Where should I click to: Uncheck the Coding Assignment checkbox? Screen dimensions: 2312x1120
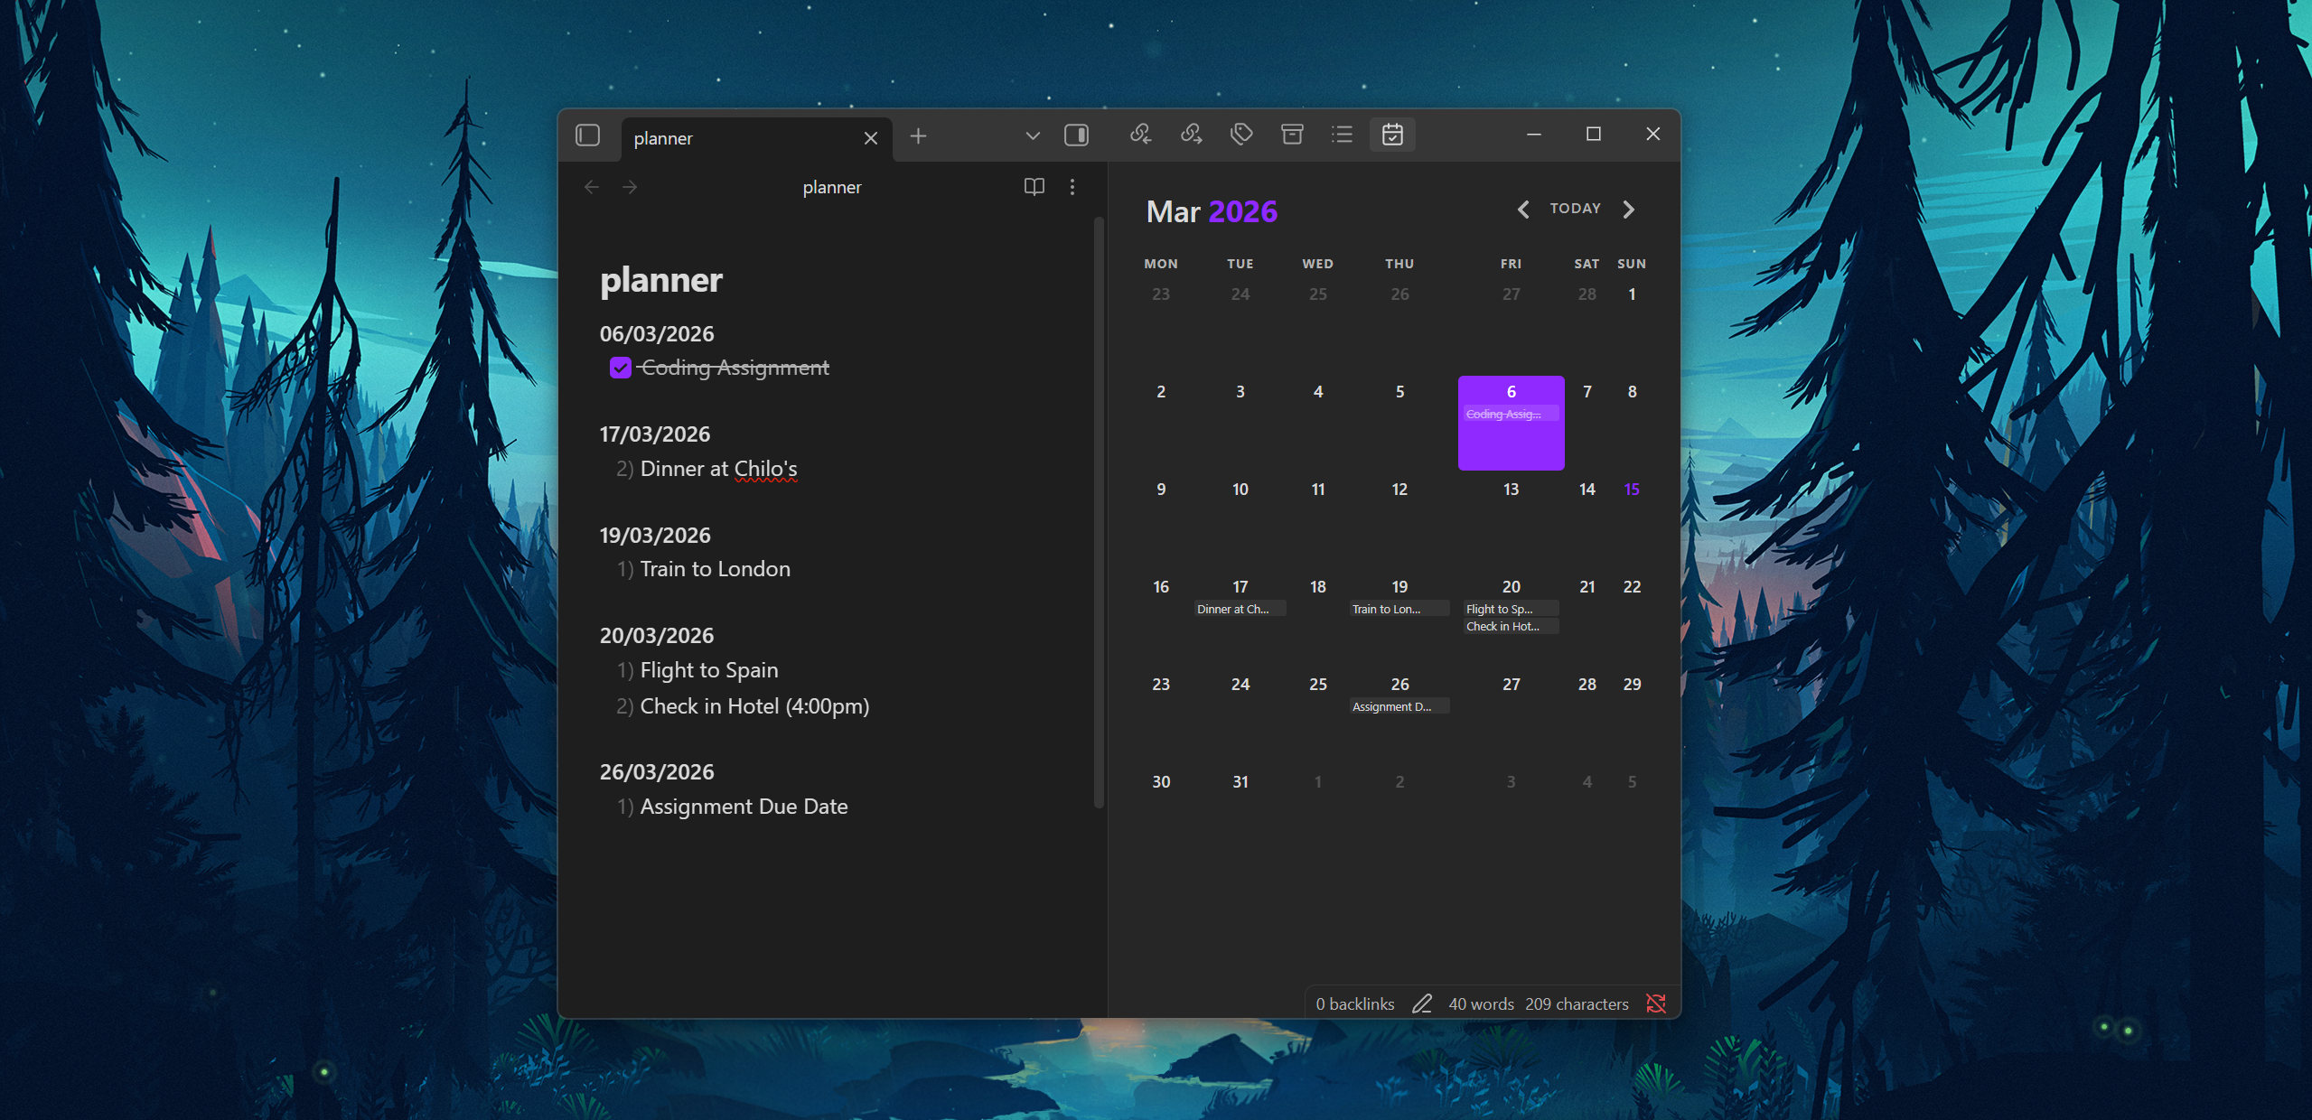click(x=620, y=368)
